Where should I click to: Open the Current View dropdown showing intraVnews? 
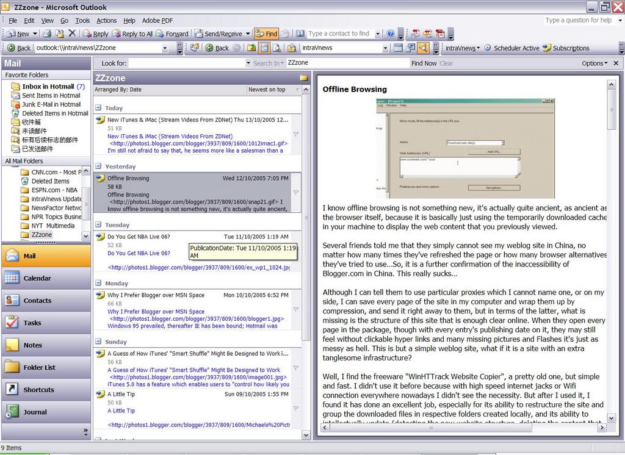(x=385, y=48)
